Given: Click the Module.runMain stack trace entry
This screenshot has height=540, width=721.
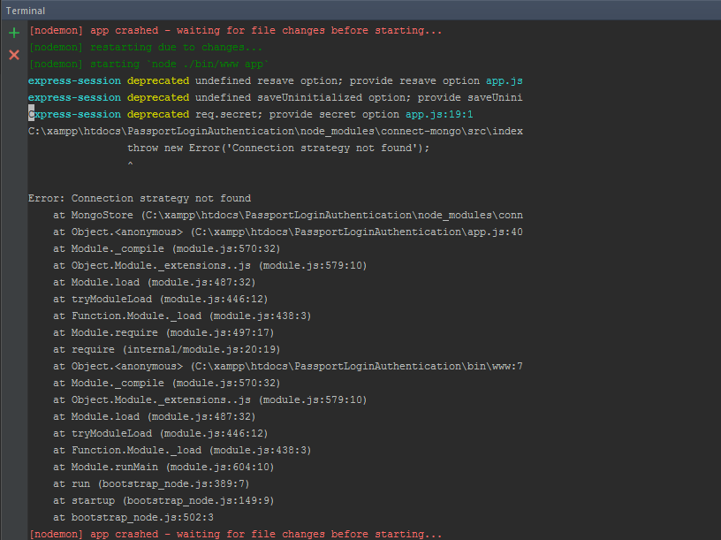Looking at the screenshot, I should click(159, 467).
